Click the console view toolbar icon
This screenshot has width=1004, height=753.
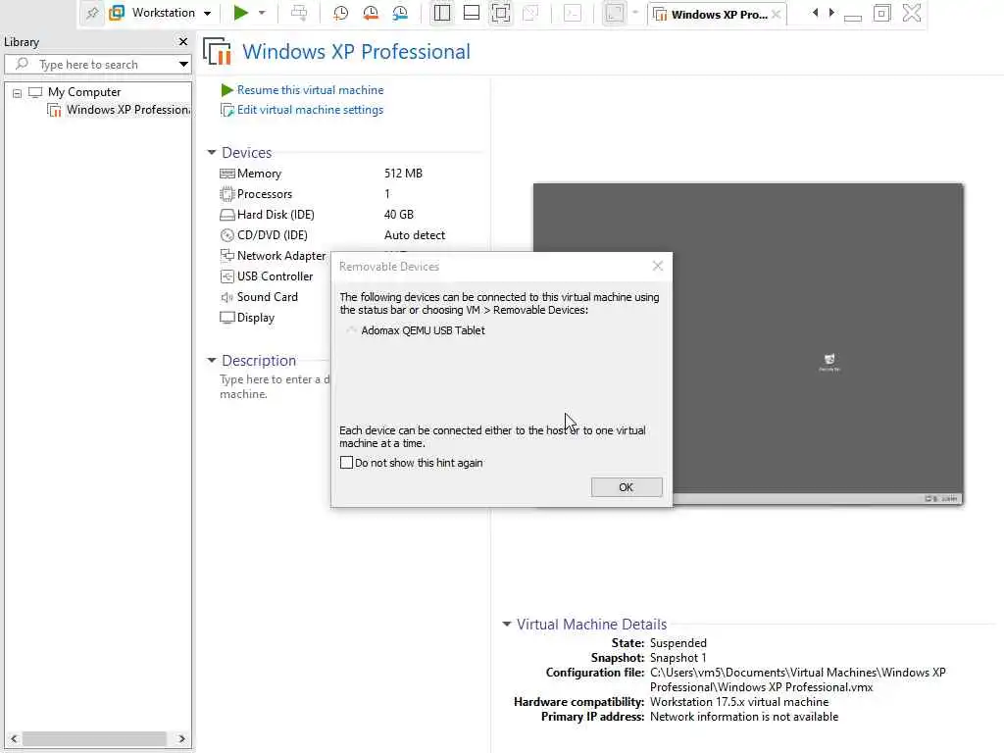tap(573, 13)
